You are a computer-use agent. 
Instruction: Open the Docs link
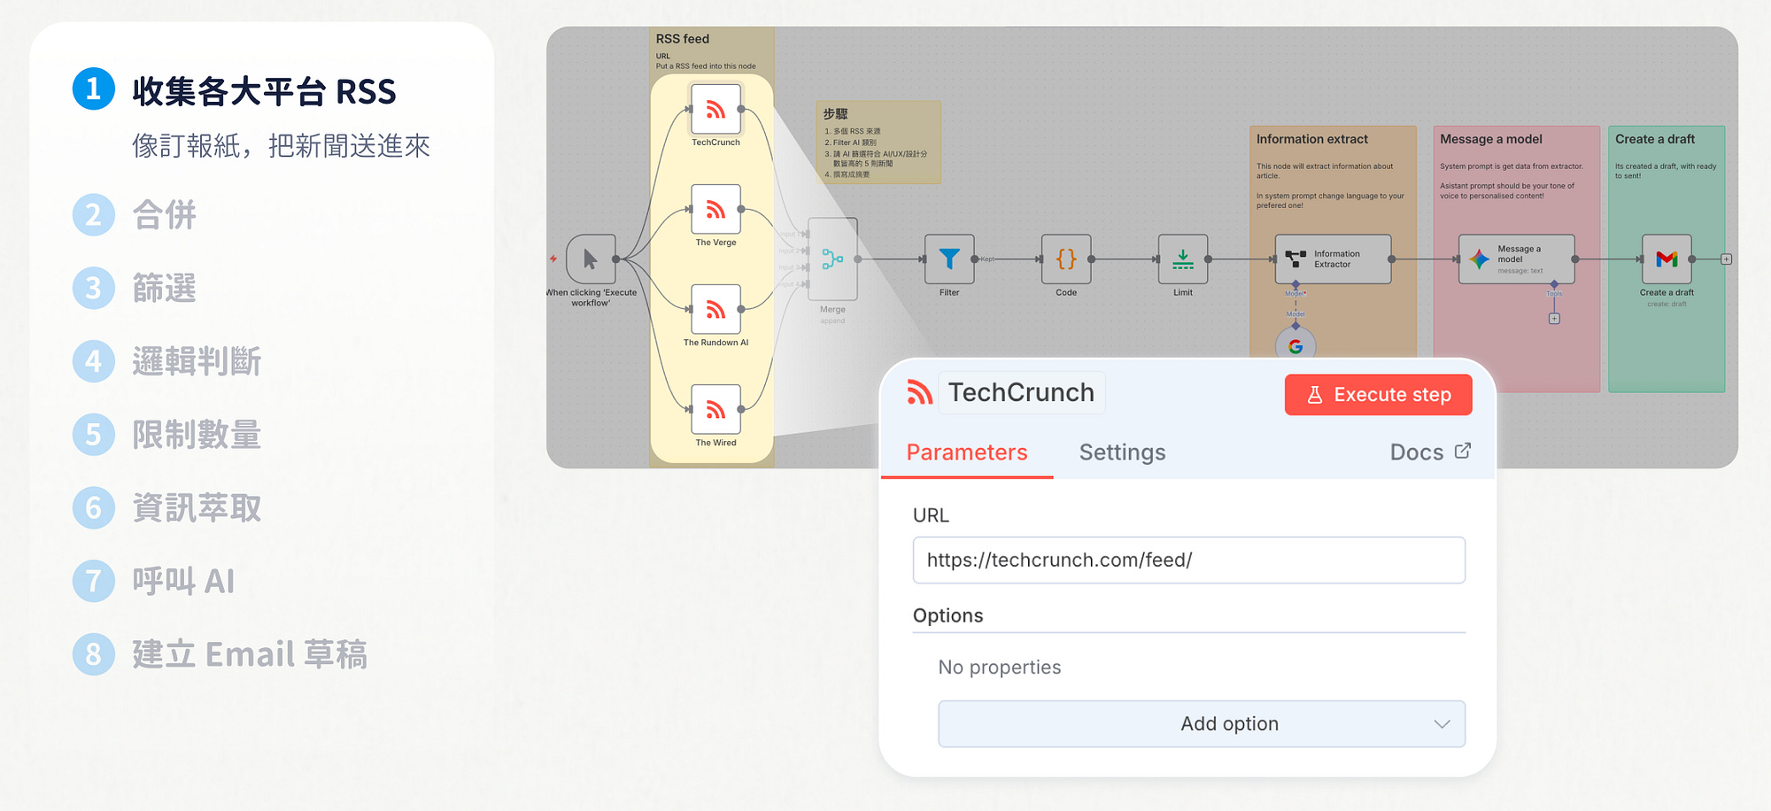click(x=1429, y=452)
